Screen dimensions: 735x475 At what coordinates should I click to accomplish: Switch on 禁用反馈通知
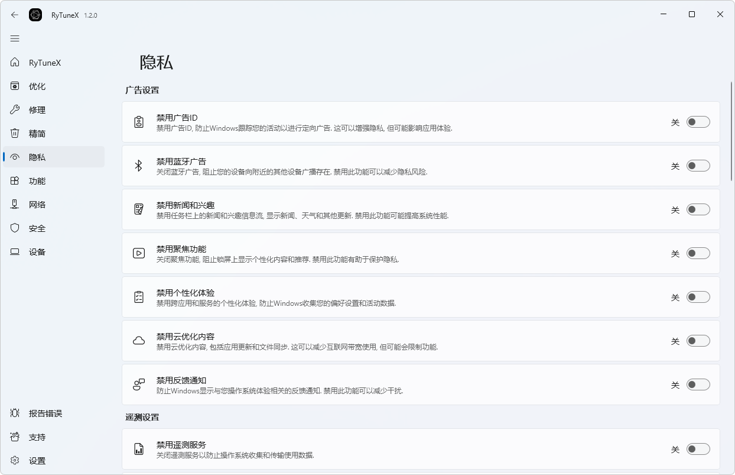point(698,384)
